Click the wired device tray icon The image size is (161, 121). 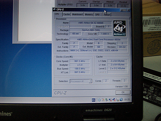118,100
